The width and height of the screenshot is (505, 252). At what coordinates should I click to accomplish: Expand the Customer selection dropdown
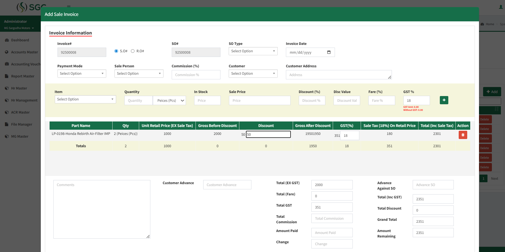point(253,73)
